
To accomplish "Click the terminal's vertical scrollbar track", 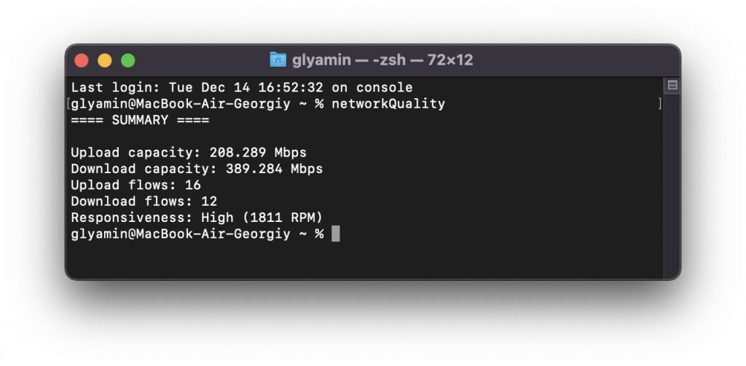I will click(672, 182).
